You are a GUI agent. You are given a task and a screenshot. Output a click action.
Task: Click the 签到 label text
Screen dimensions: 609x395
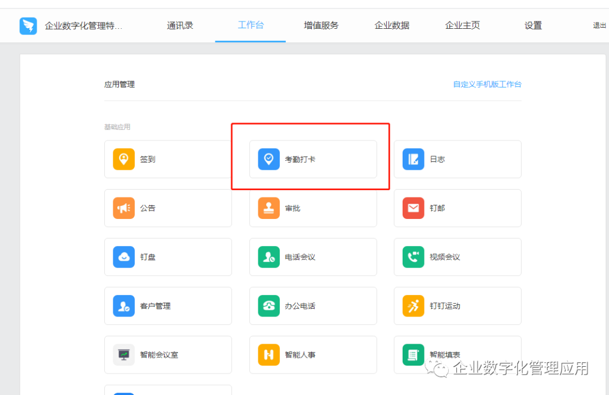[148, 159]
